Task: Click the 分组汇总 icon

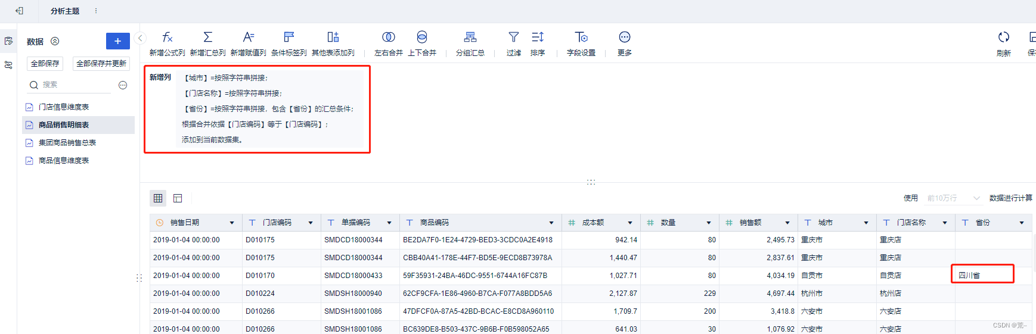Action: [470, 37]
